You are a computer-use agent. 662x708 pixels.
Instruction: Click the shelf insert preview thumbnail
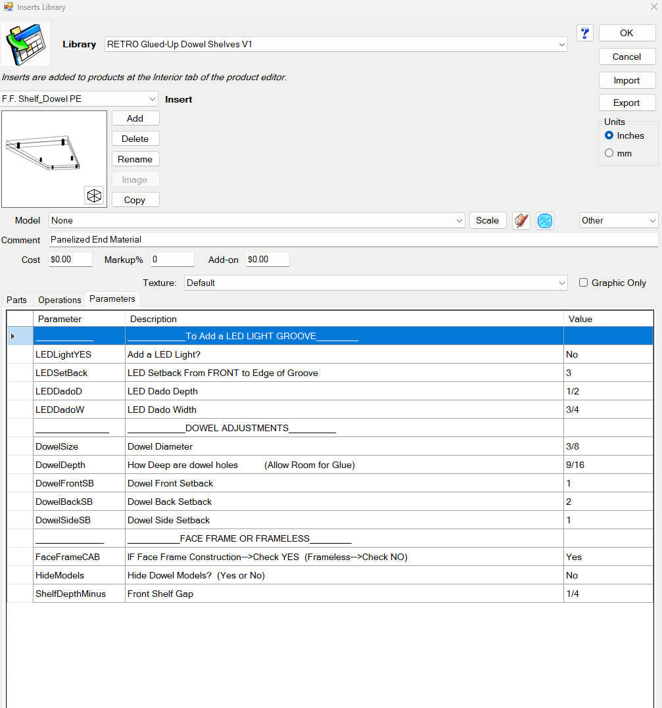(x=54, y=159)
